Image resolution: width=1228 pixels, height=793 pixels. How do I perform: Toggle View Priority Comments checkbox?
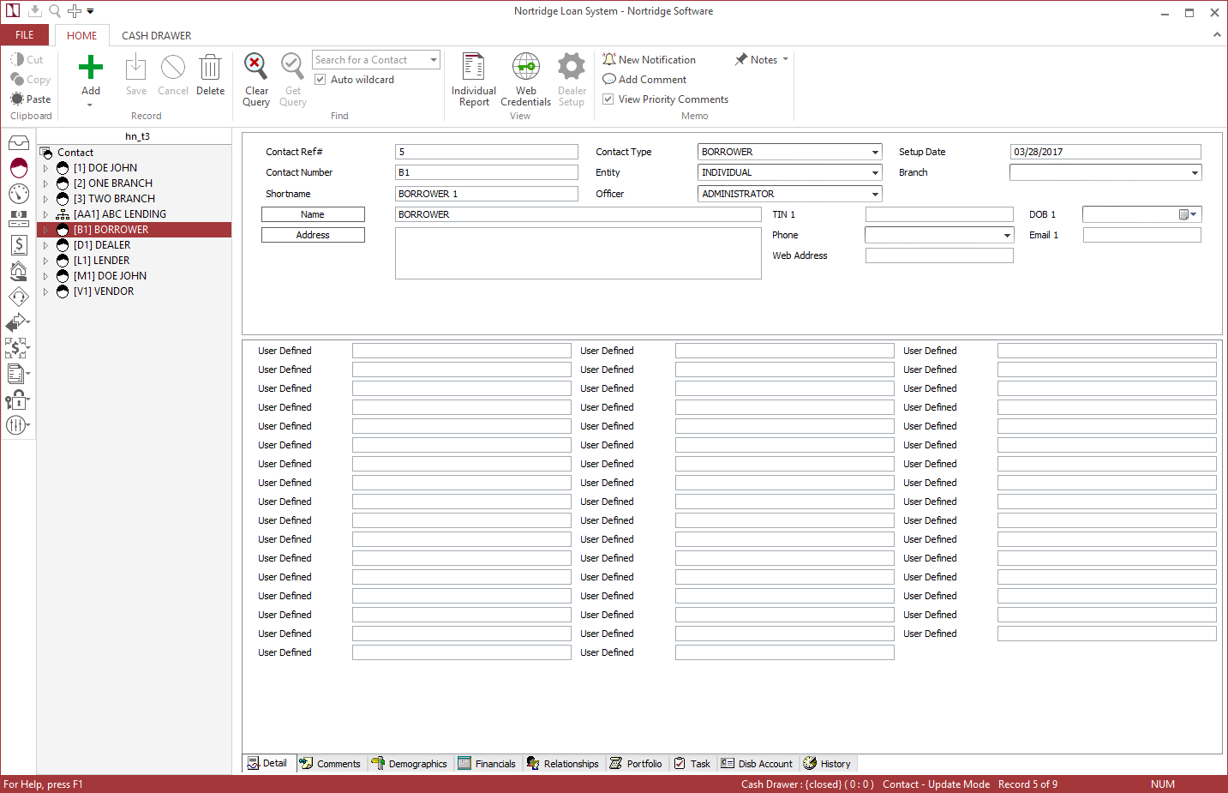tap(608, 99)
